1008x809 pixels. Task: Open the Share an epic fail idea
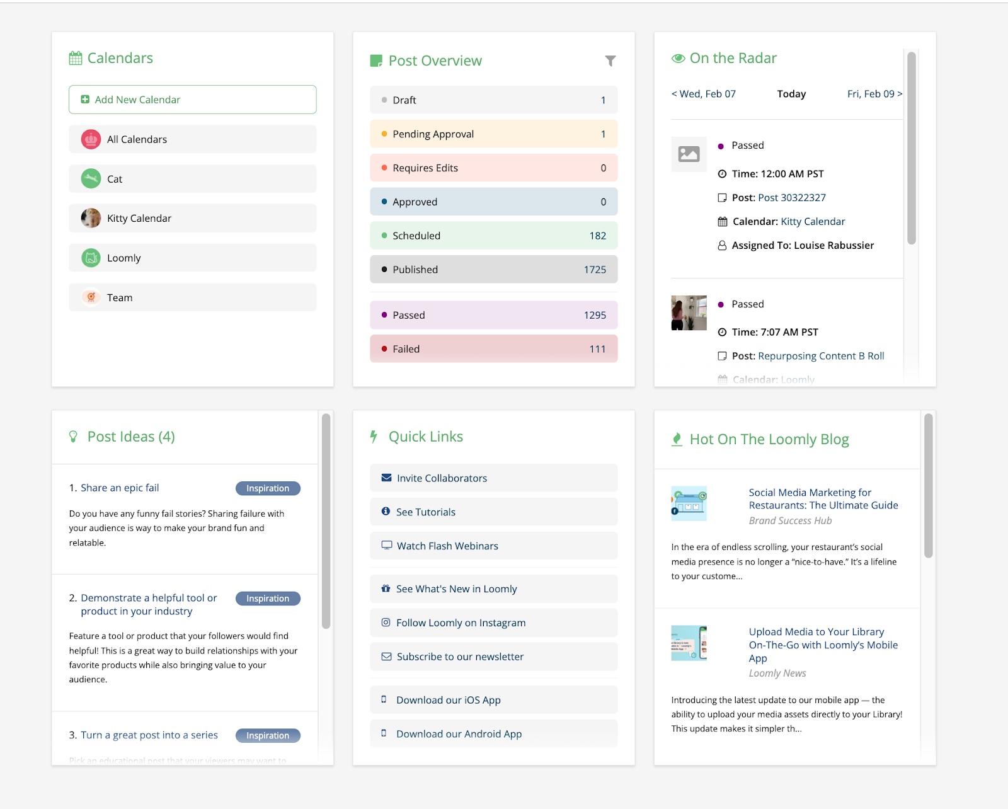tap(120, 488)
